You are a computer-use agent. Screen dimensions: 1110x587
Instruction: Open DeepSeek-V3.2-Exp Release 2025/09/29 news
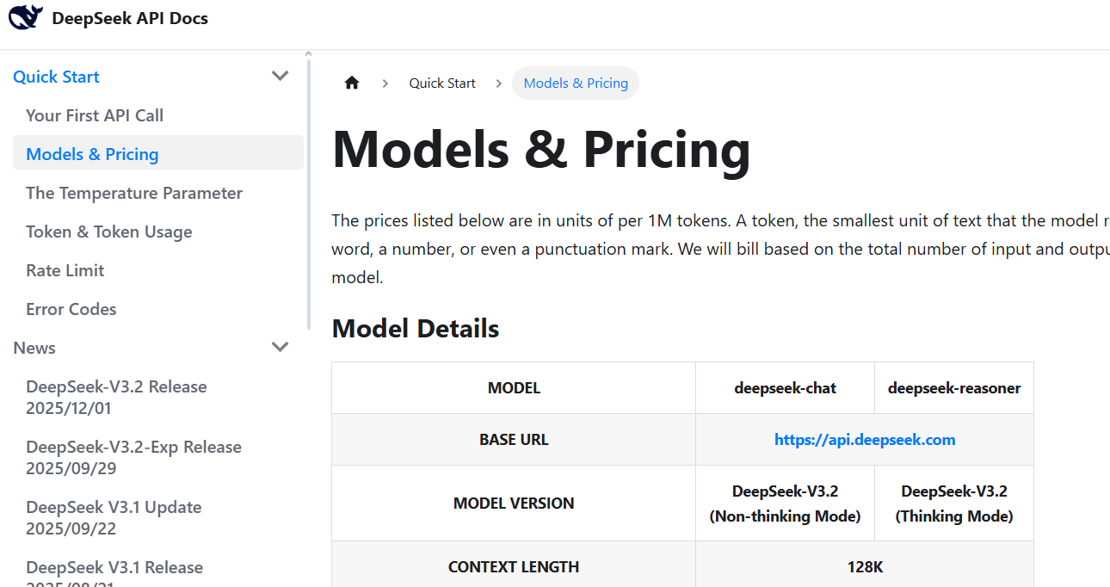click(133, 457)
